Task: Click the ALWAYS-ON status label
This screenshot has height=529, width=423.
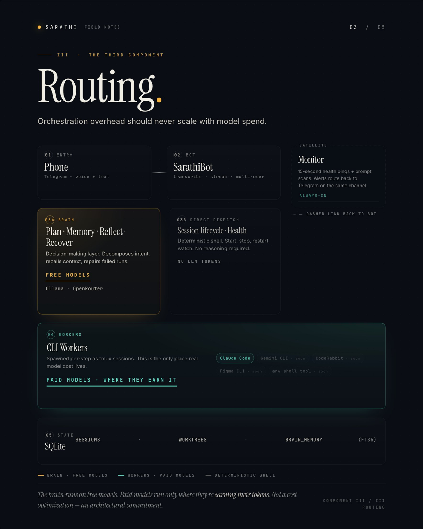Action: click(x=313, y=196)
